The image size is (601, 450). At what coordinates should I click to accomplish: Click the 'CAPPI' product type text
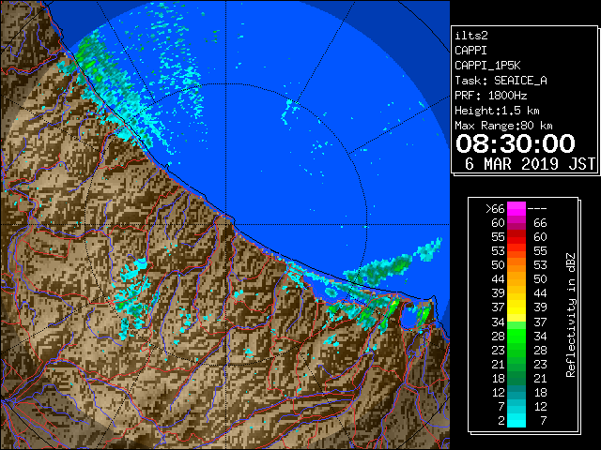[471, 51]
